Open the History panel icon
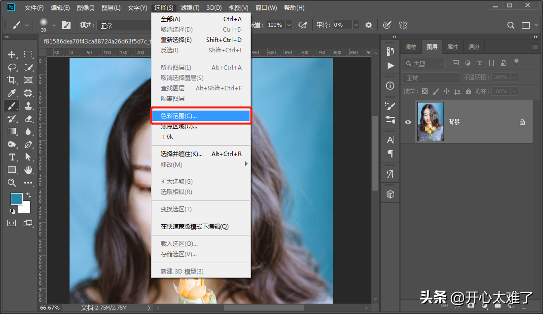The height and width of the screenshot is (314, 543). (x=391, y=51)
